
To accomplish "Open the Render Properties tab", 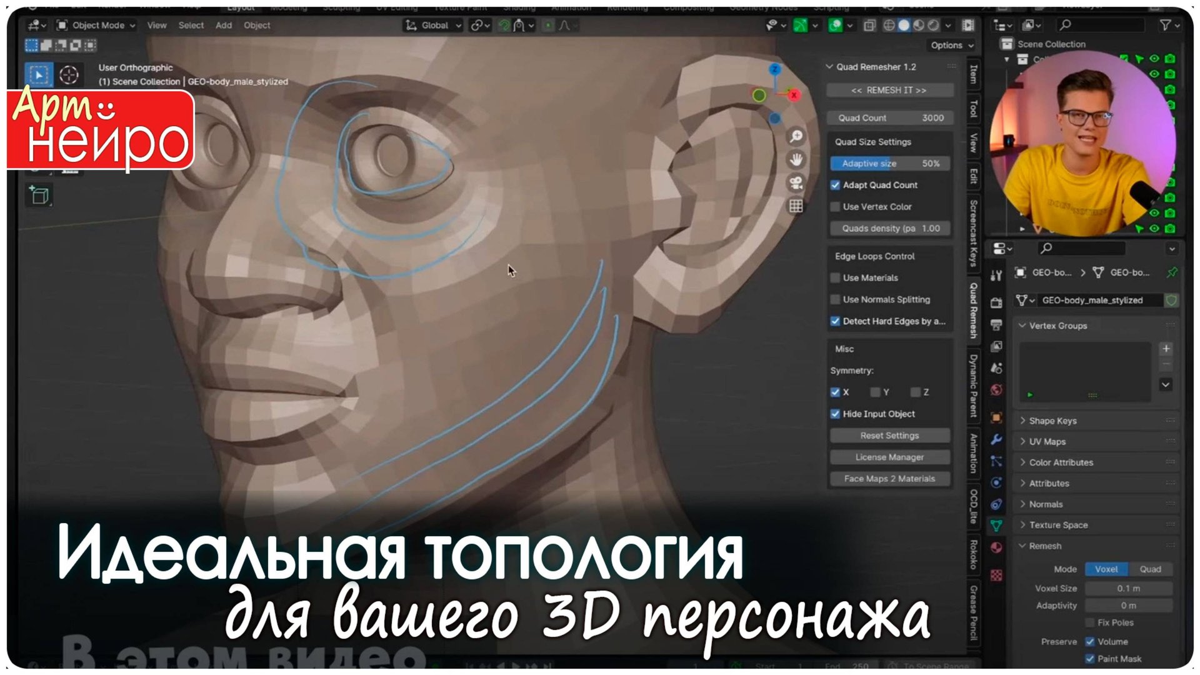I will (997, 303).
